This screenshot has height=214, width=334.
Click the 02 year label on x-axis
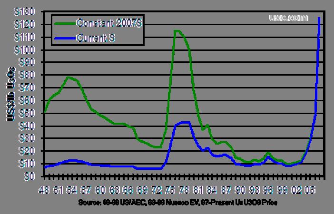click(296, 190)
